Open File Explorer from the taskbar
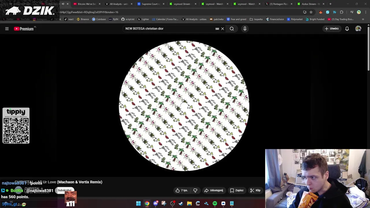370x208 pixels. [189, 203]
